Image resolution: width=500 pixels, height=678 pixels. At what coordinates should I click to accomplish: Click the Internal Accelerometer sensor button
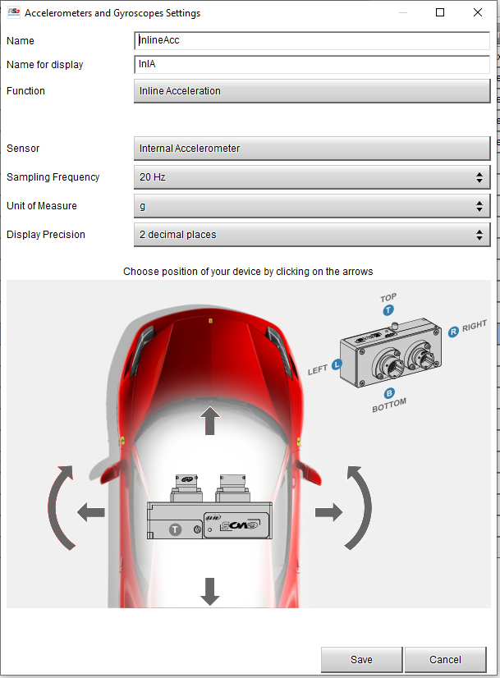[x=311, y=149]
